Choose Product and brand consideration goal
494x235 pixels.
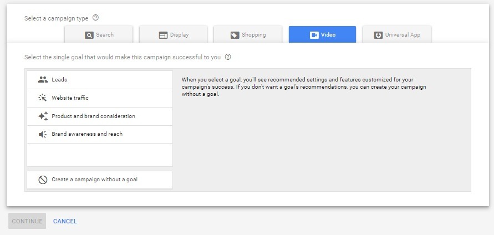(100, 116)
